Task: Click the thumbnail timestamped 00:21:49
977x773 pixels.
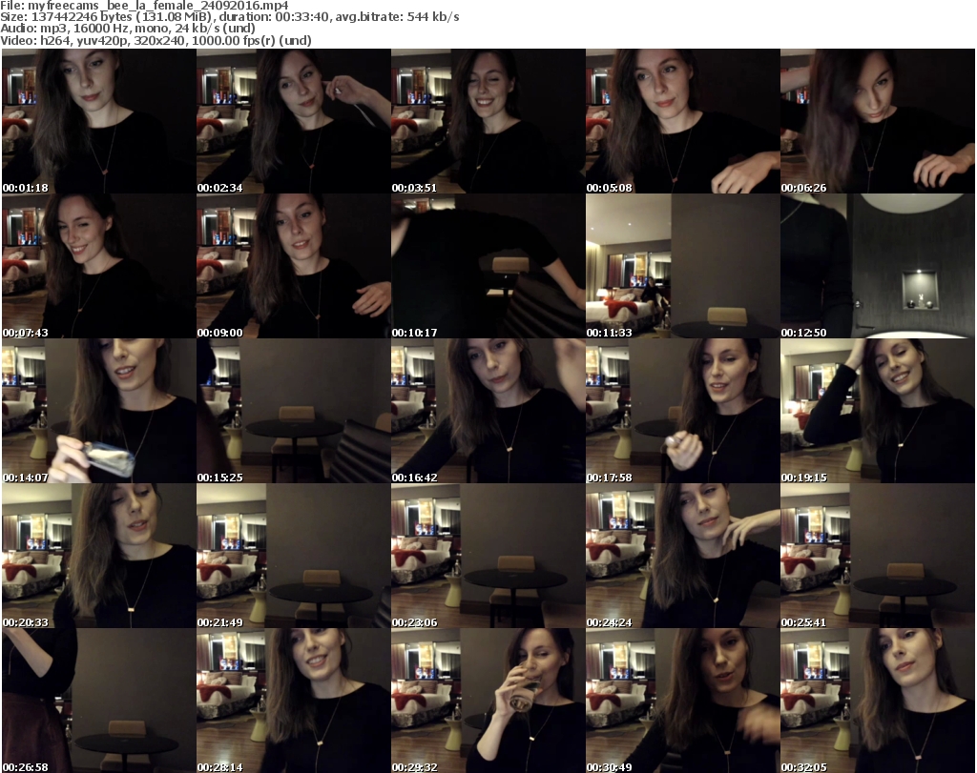Action: pos(294,556)
